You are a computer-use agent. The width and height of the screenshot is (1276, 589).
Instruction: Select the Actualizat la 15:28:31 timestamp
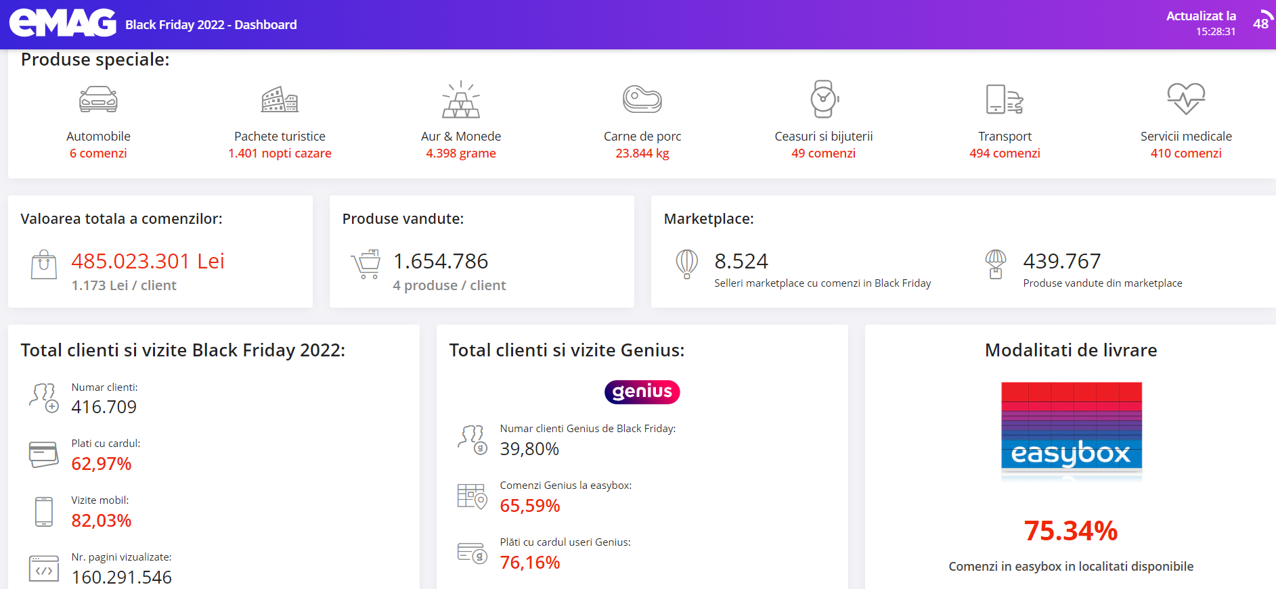1201,24
